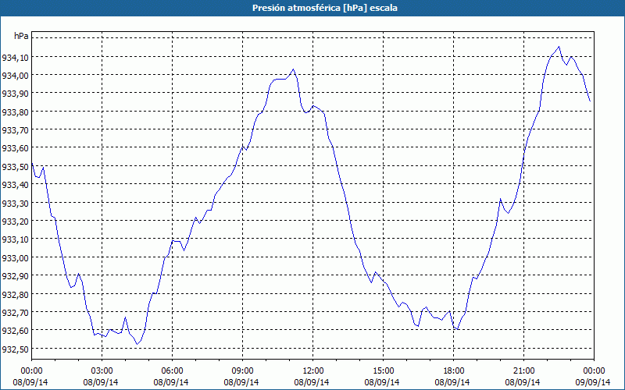Click the 933,40 y-axis label
The height and width of the screenshot is (390, 625).
[x=15, y=185]
